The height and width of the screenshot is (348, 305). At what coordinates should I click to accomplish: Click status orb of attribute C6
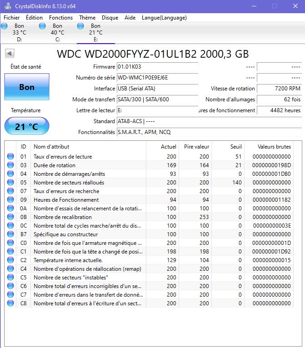10,286
